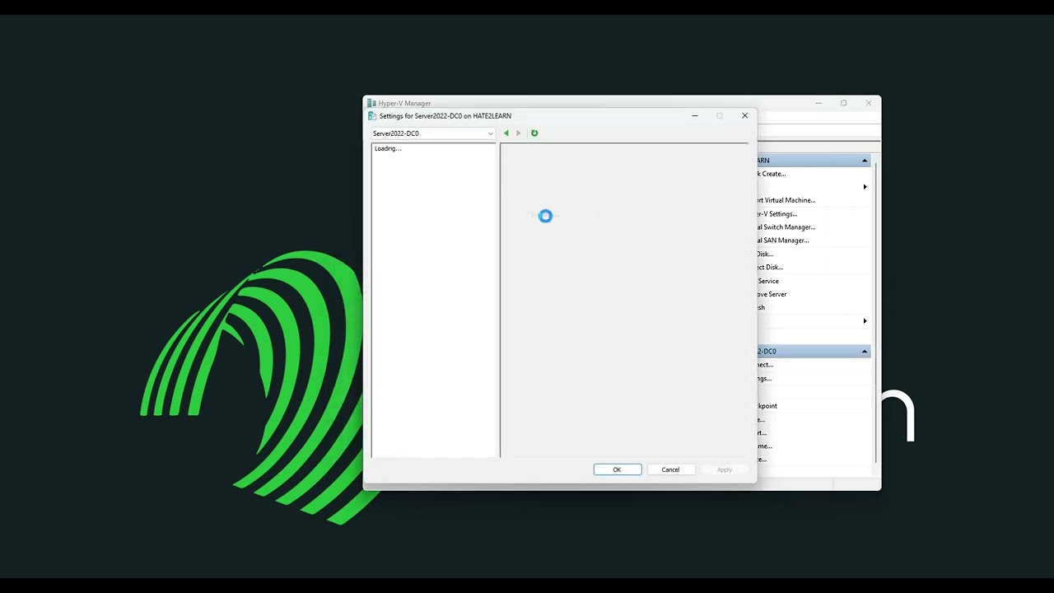Click the green refresh icon in Settings
Screen dimensions: 1054x593
pos(534,133)
